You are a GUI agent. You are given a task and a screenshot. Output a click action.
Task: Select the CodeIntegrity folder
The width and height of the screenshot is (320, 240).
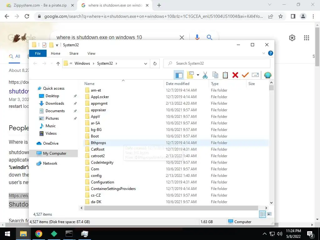tap(102, 162)
